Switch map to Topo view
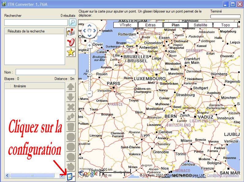 [x=226, y=25]
